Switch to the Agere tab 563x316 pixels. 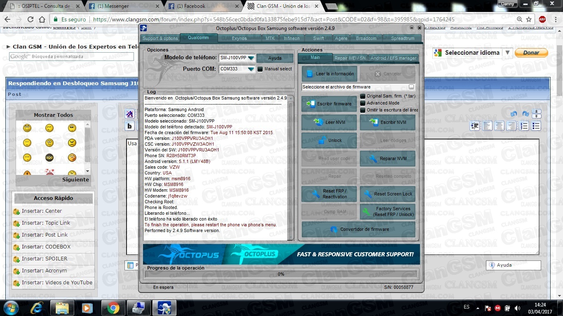tap(341, 38)
